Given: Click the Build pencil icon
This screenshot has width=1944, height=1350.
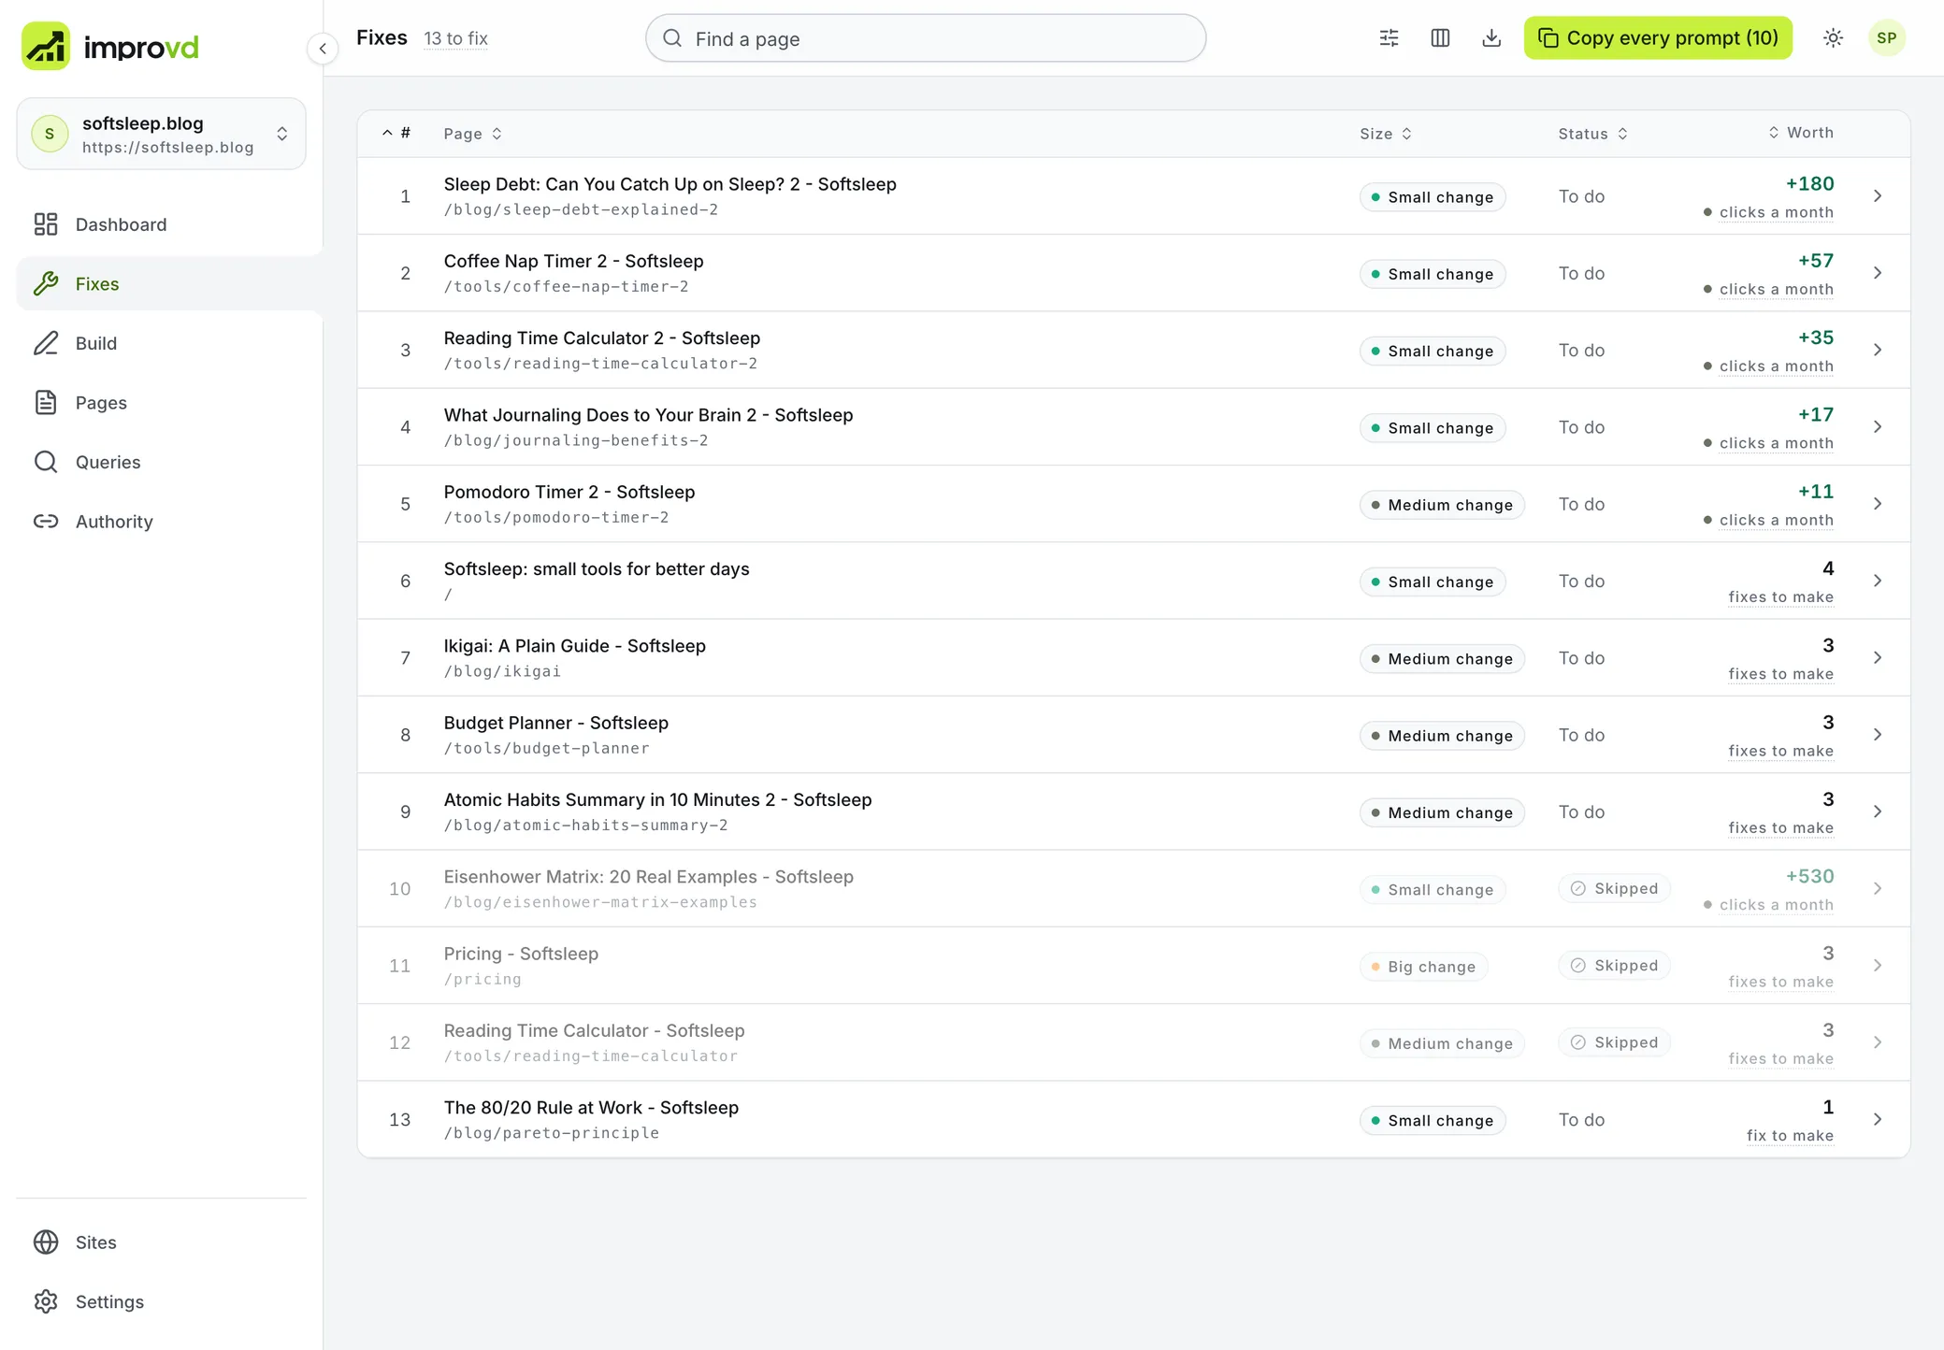Looking at the screenshot, I should pyautogui.click(x=46, y=343).
